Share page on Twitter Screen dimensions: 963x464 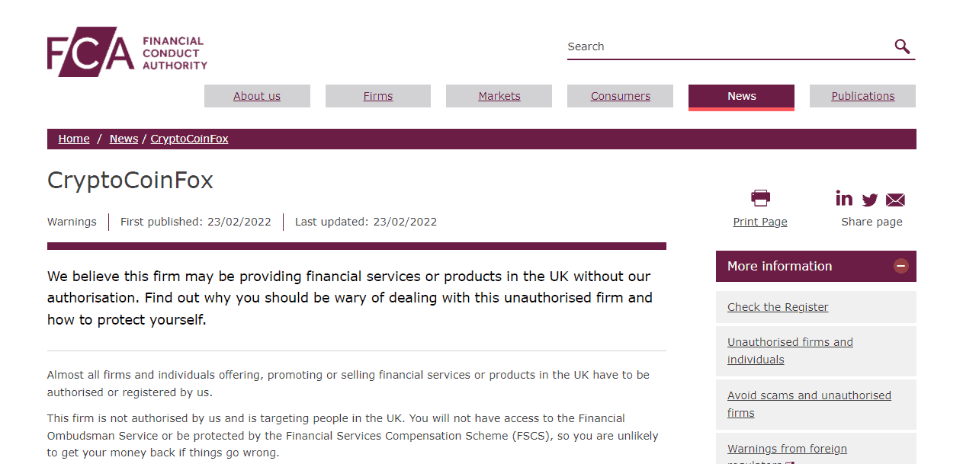[x=870, y=200]
